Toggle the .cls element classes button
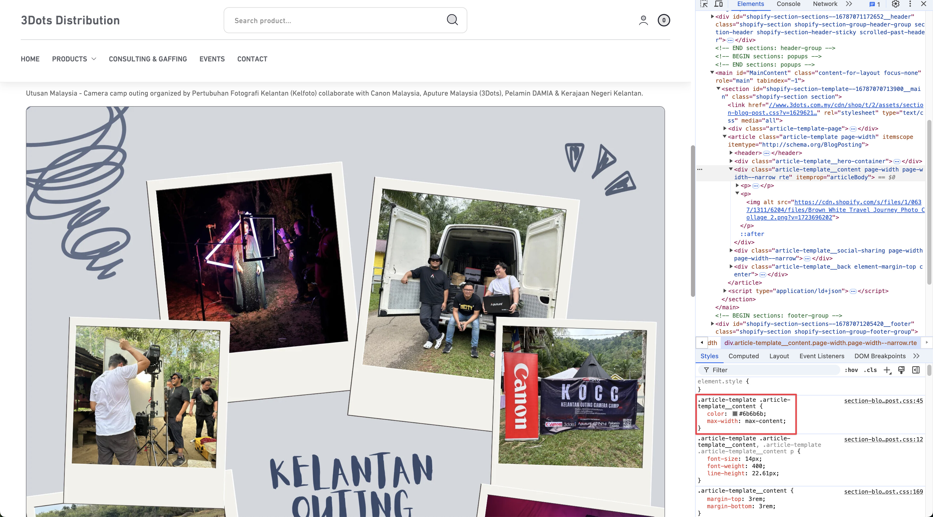This screenshot has width=933, height=517. (x=870, y=370)
